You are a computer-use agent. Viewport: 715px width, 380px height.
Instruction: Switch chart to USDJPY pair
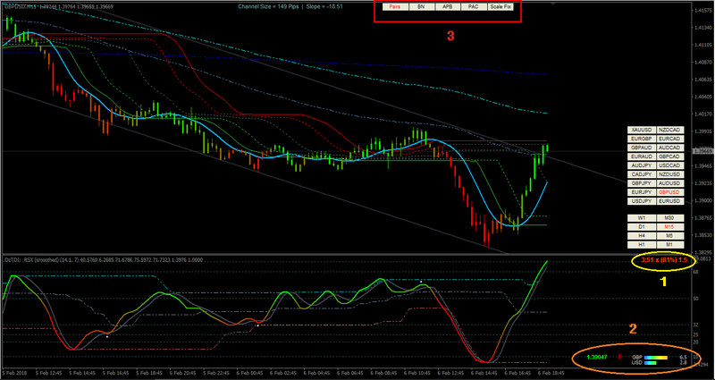point(642,200)
